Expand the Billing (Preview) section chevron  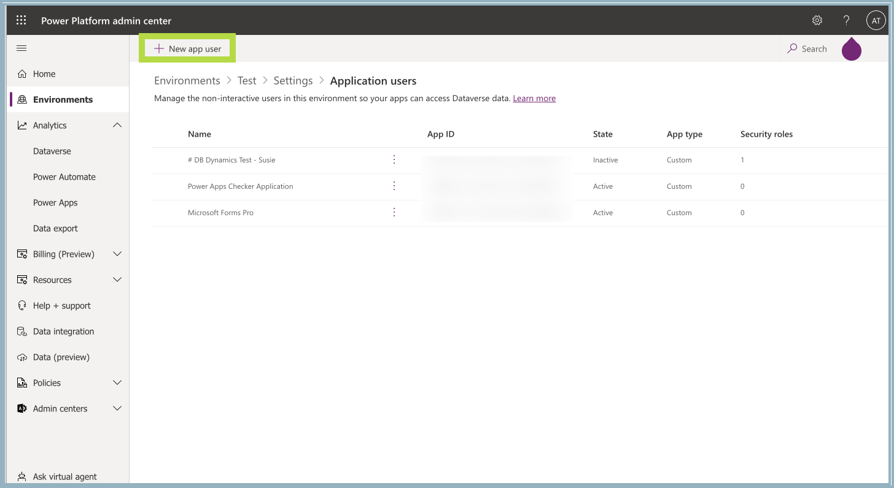(x=117, y=254)
